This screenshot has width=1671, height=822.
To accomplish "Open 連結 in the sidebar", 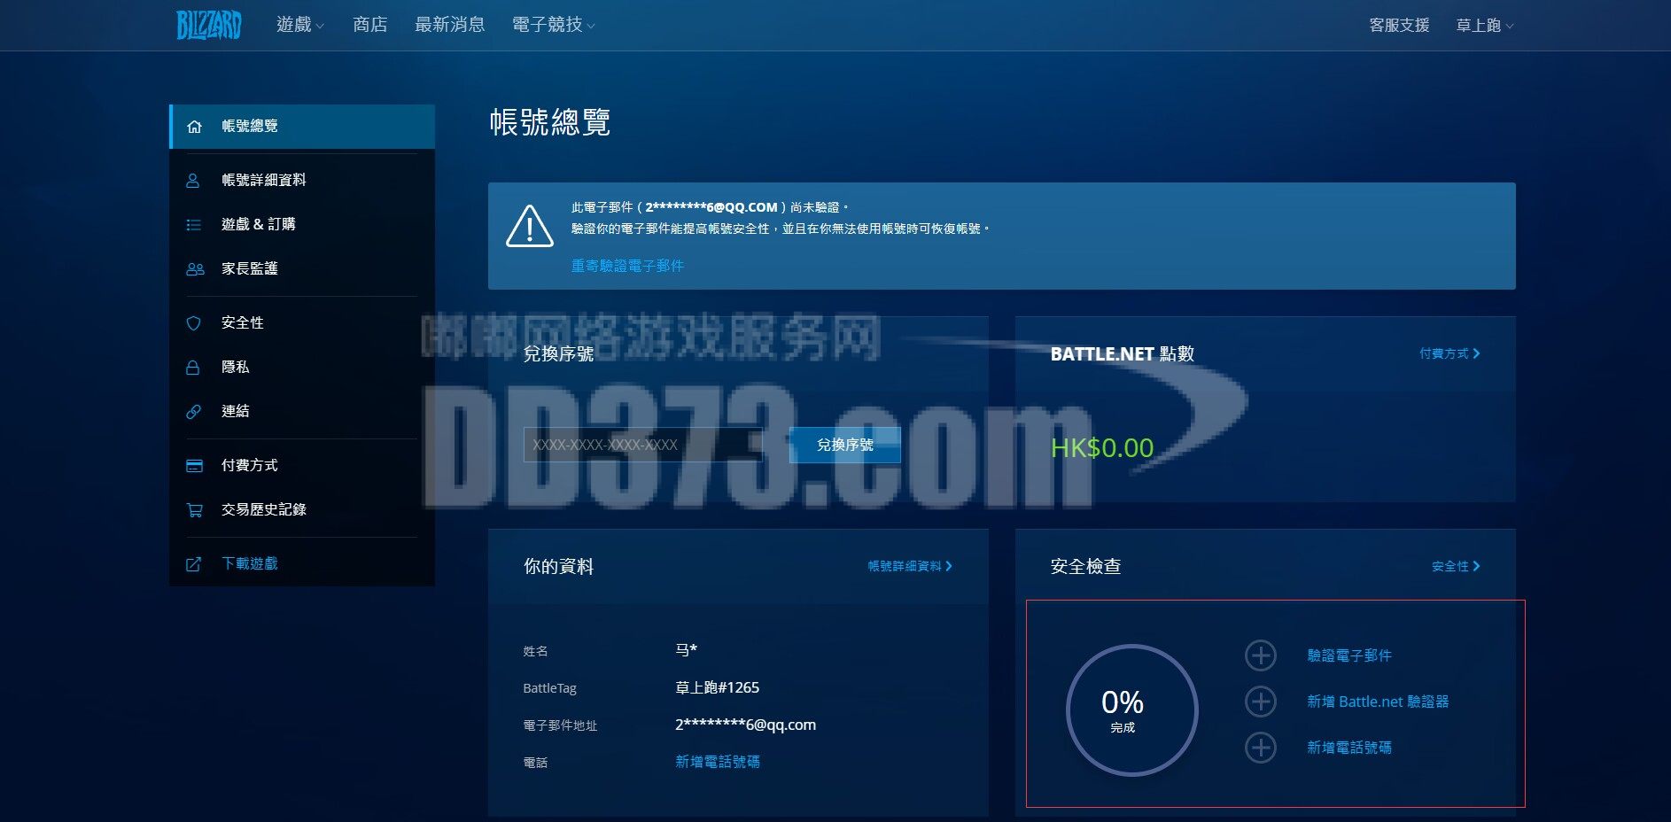I will 302,411.
